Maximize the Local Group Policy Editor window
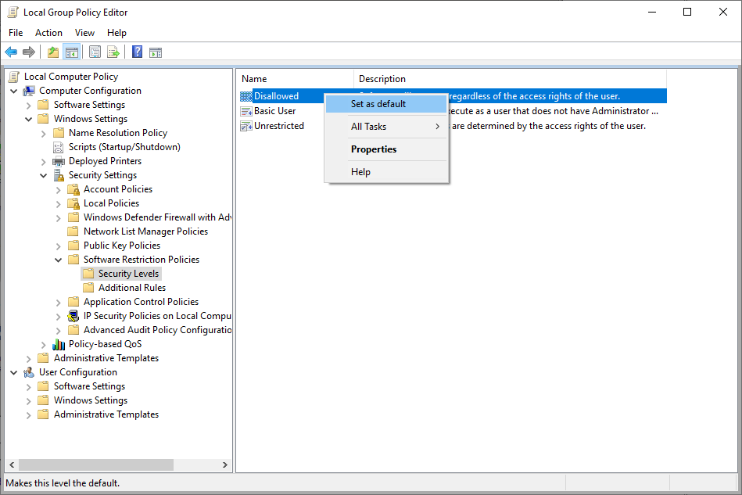 pyautogui.click(x=687, y=12)
